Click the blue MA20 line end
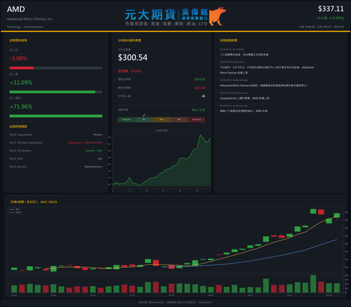The height and width of the screenshot is (307, 351). (x=337, y=240)
